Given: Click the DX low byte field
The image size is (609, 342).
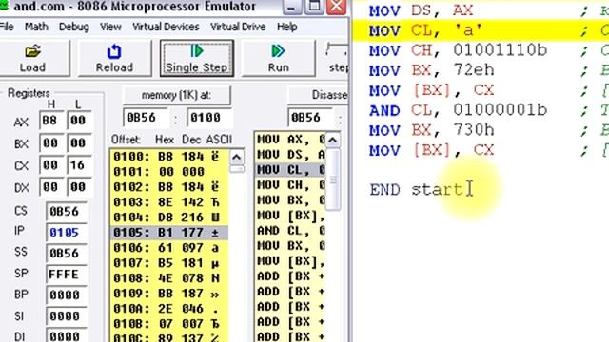Looking at the screenshot, I should click(x=79, y=187).
